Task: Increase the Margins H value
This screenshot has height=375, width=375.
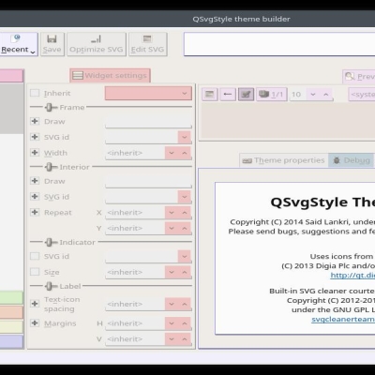Action: pos(185,323)
